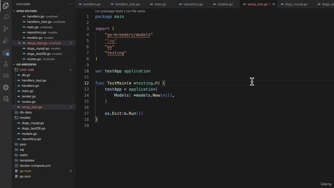
Task: Click the 'run file tests' code lens
Action: click(135, 11)
